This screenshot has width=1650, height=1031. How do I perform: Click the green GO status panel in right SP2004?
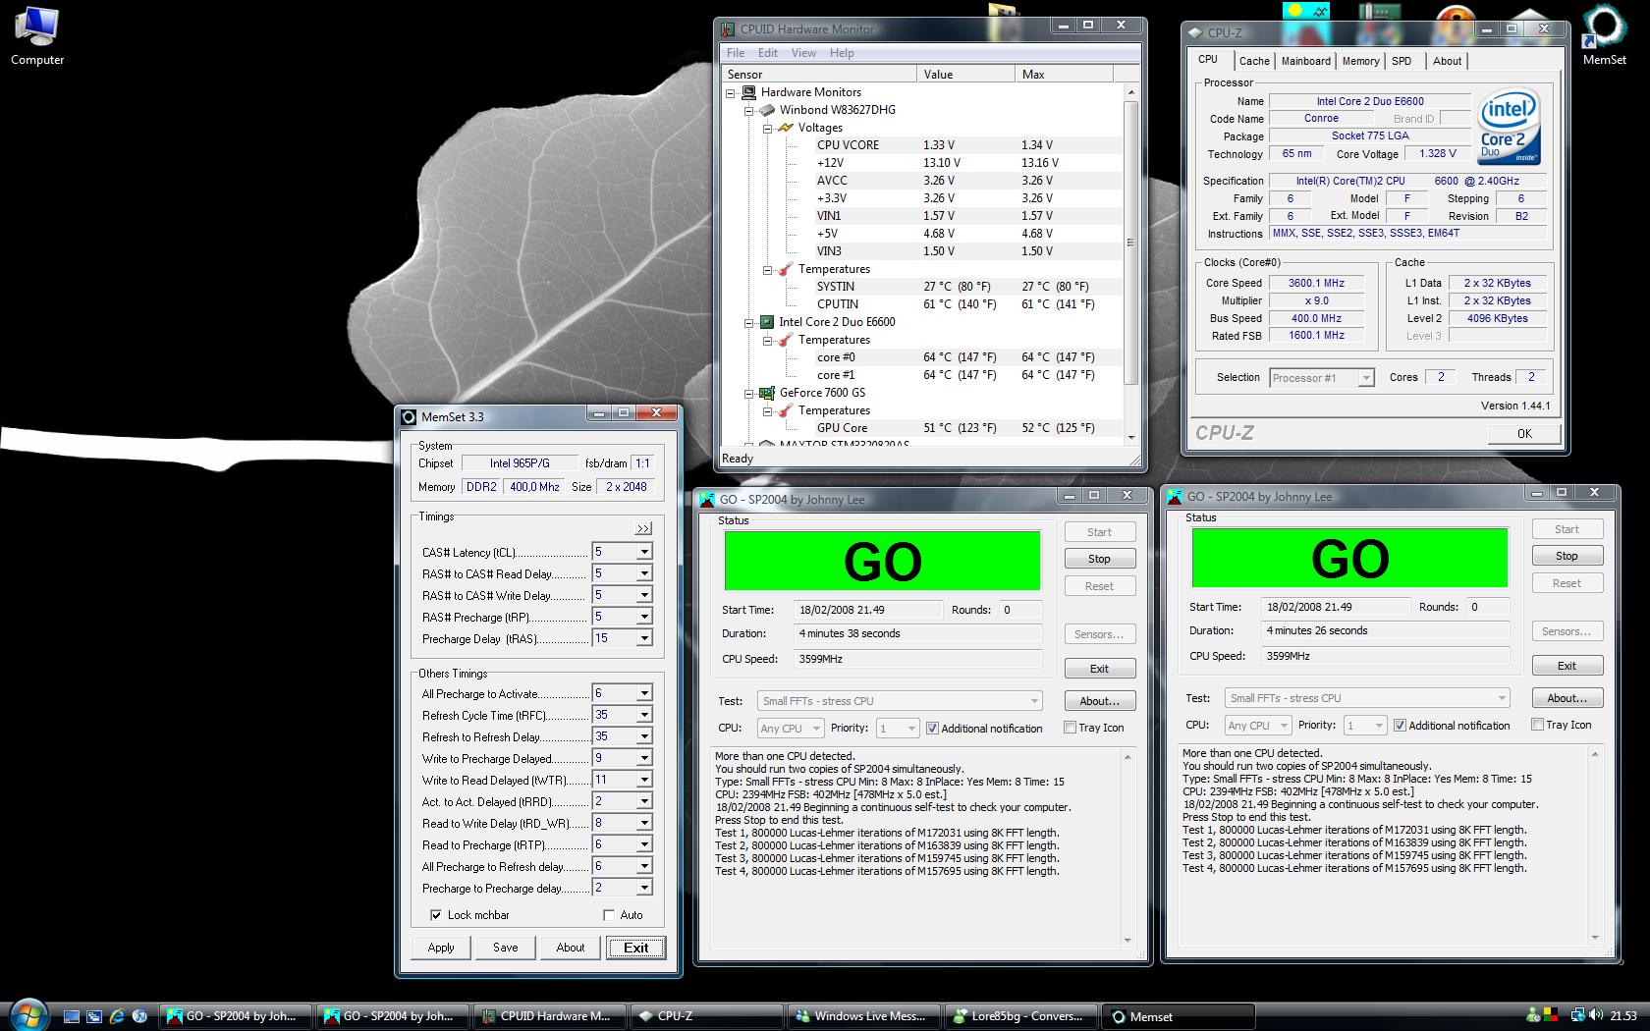[x=1348, y=558]
